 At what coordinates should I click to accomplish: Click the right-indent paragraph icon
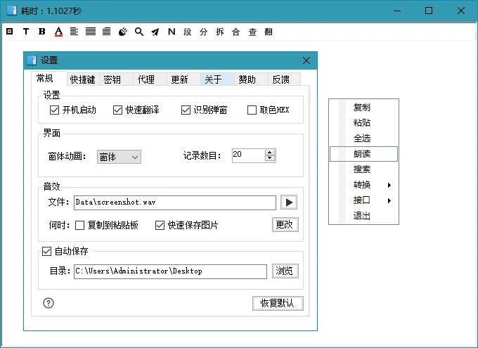(106, 32)
